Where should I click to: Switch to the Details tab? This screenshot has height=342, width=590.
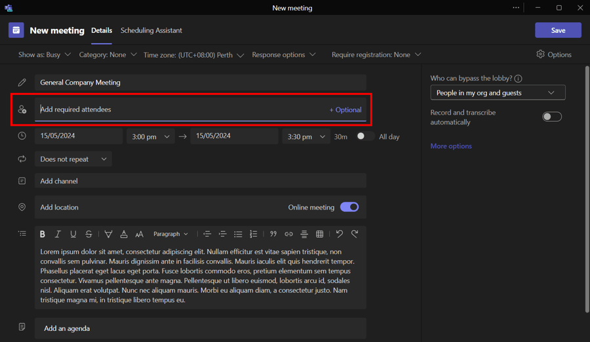pos(102,31)
